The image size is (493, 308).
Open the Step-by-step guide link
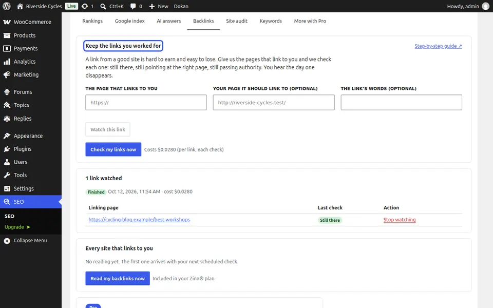(x=438, y=46)
